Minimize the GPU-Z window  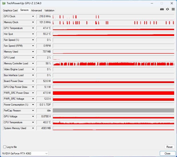[152, 3]
